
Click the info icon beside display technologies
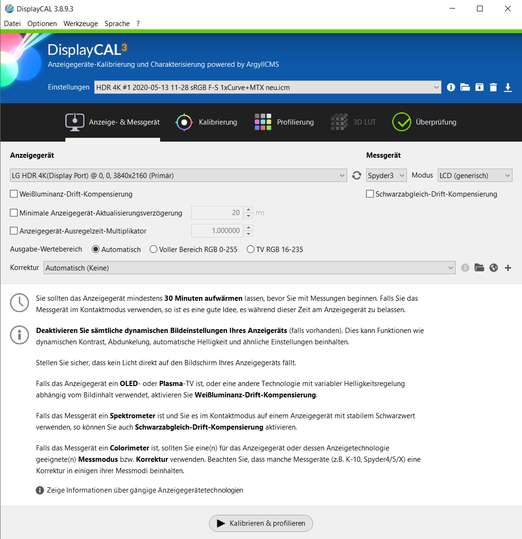click(40, 490)
